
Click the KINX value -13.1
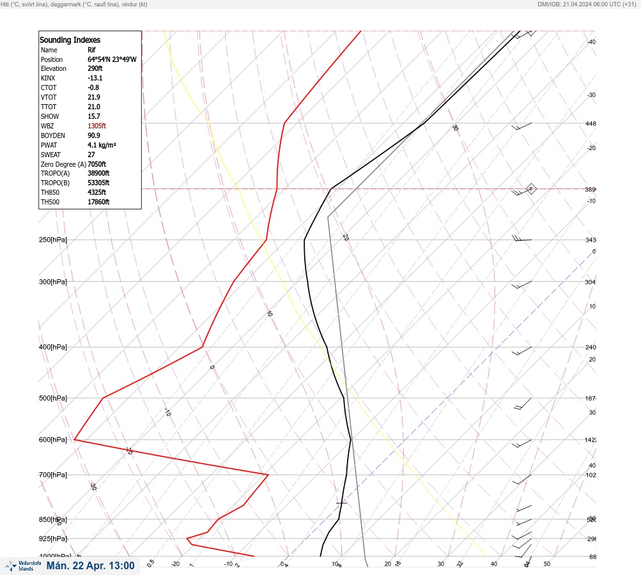pos(95,78)
